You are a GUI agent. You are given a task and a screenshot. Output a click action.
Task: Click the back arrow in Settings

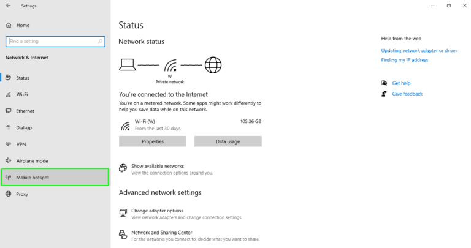pyautogui.click(x=8, y=6)
